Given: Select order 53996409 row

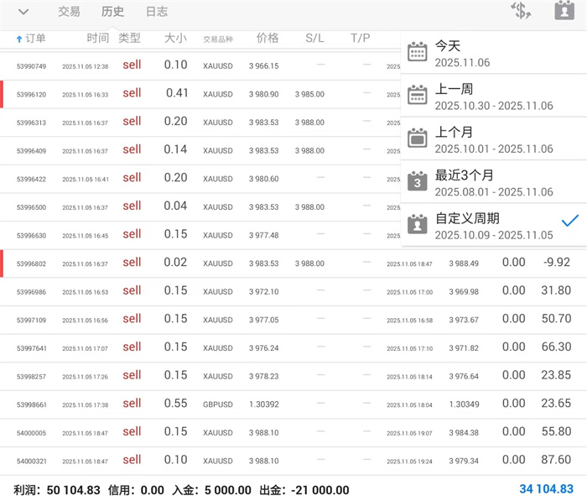Looking at the screenshot, I should click(x=200, y=150).
